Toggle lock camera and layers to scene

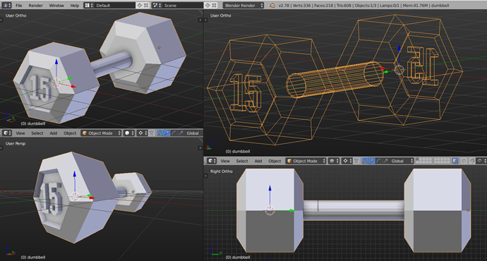click(x=455, y=161)
